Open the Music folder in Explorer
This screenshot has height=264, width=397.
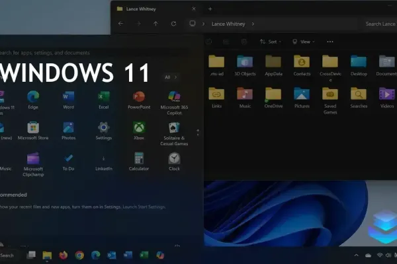click(x=245, y=98)
